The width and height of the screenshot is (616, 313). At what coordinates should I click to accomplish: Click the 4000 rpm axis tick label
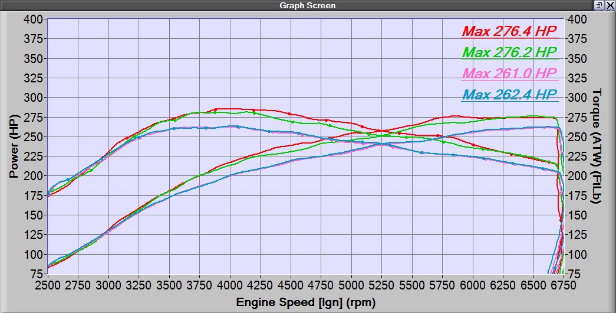[230, 285]
